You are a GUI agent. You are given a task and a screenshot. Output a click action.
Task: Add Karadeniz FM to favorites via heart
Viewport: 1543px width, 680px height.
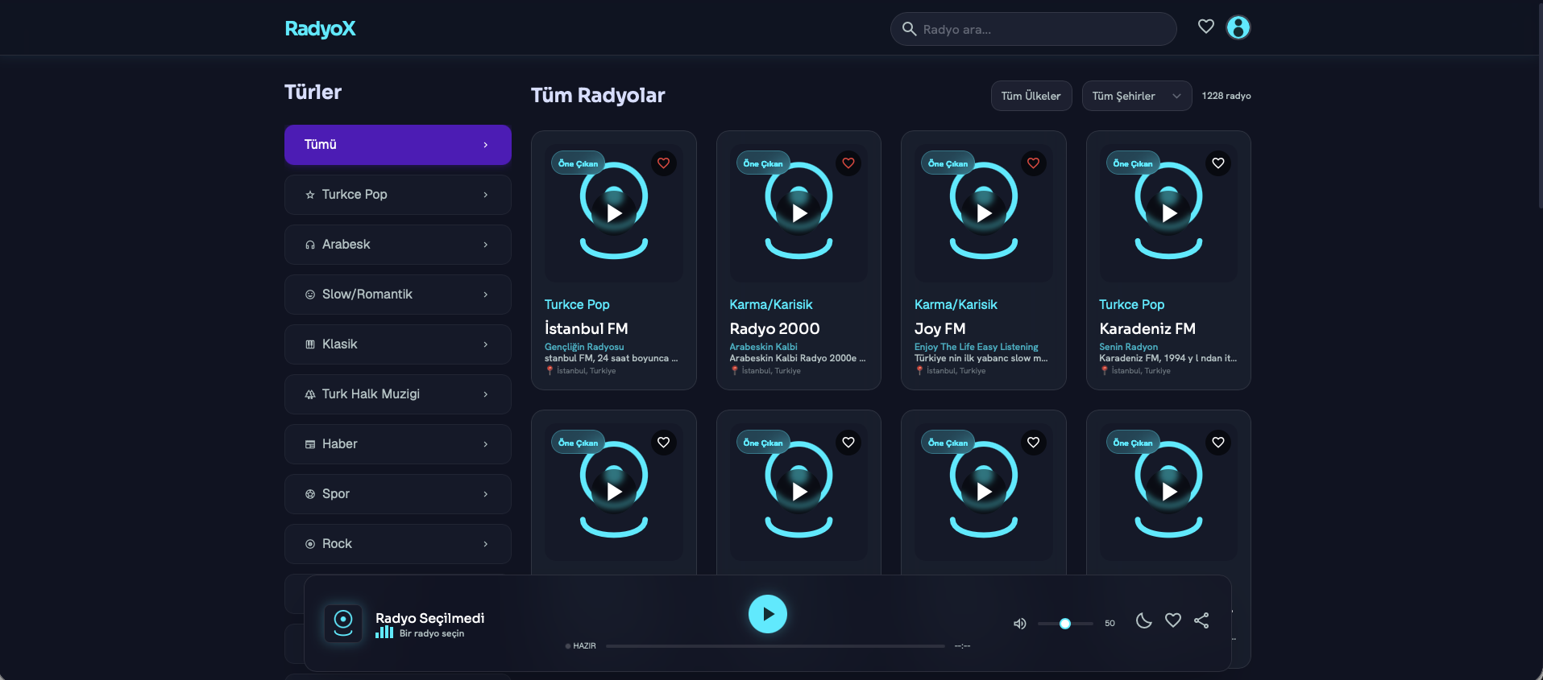(1218, 163)
